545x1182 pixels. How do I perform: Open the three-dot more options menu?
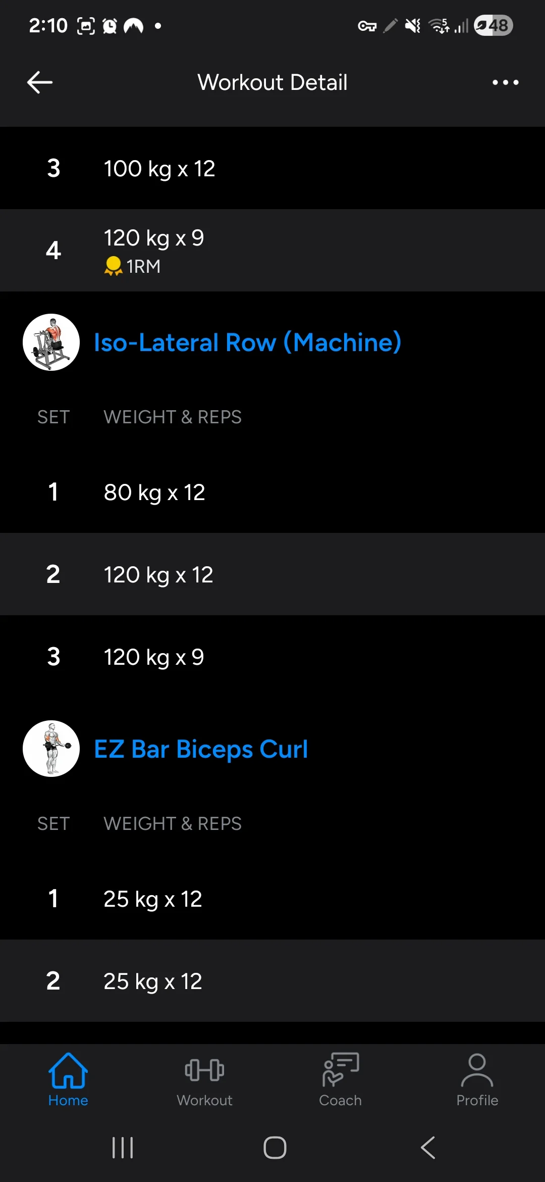click(505, 82)
